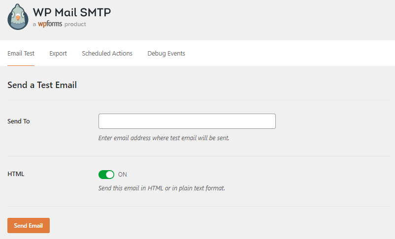Click the "Send this email in HTML" description
Viewport: 395px width, 239px height.
point(162,188)
